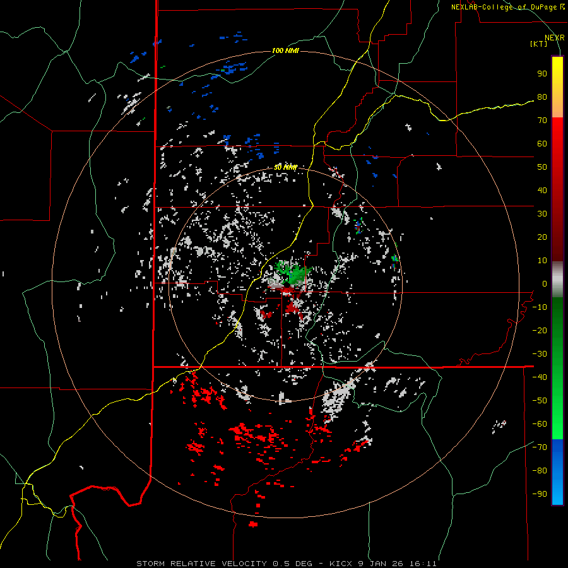Pick the blue bottom segment of color bar
The height and width of the screenshot is (568, 568).
[x=557, y=472]
